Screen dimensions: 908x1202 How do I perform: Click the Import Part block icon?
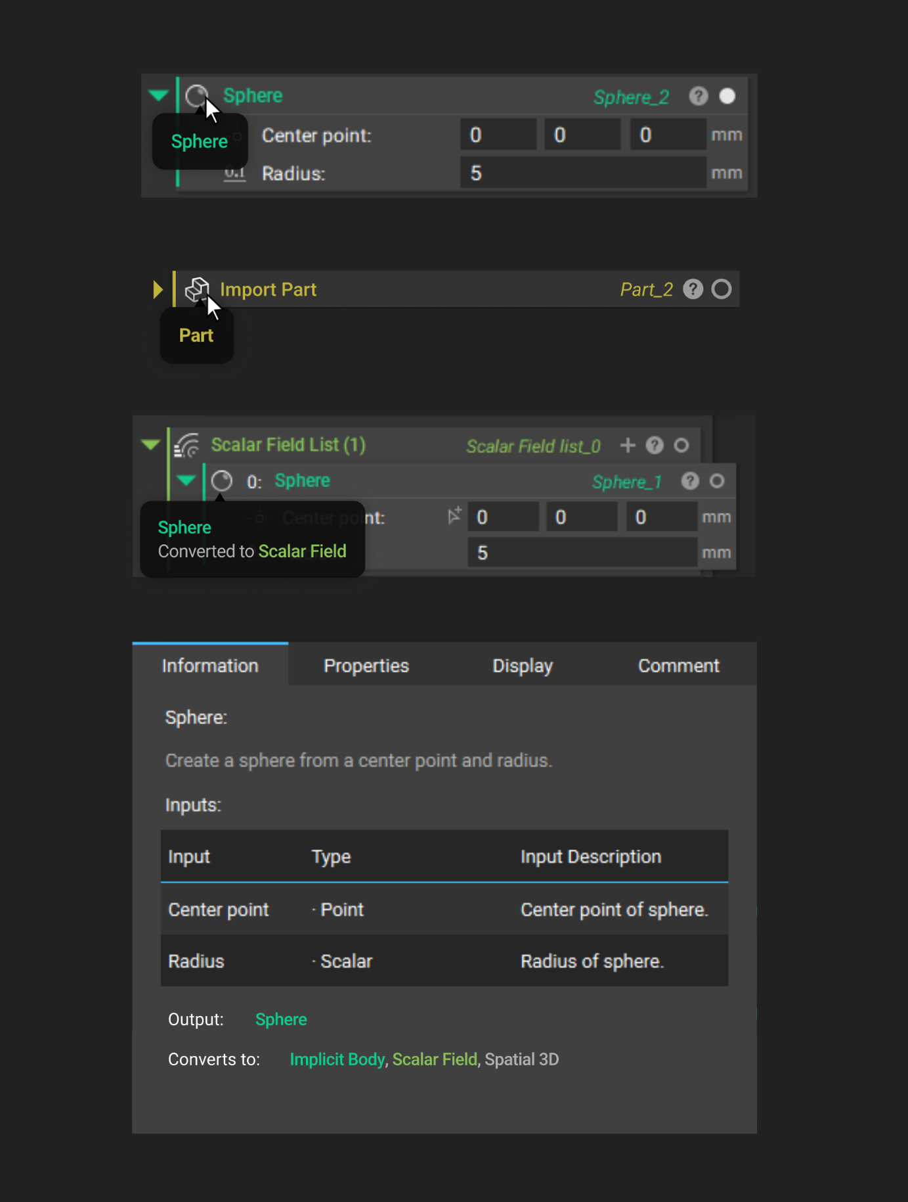pyautogui.click(x=197, y=289)
